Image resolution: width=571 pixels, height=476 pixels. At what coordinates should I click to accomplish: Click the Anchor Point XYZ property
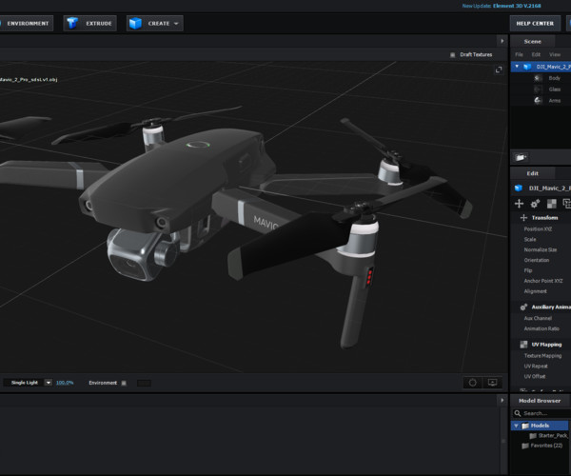tap(543, 281)
